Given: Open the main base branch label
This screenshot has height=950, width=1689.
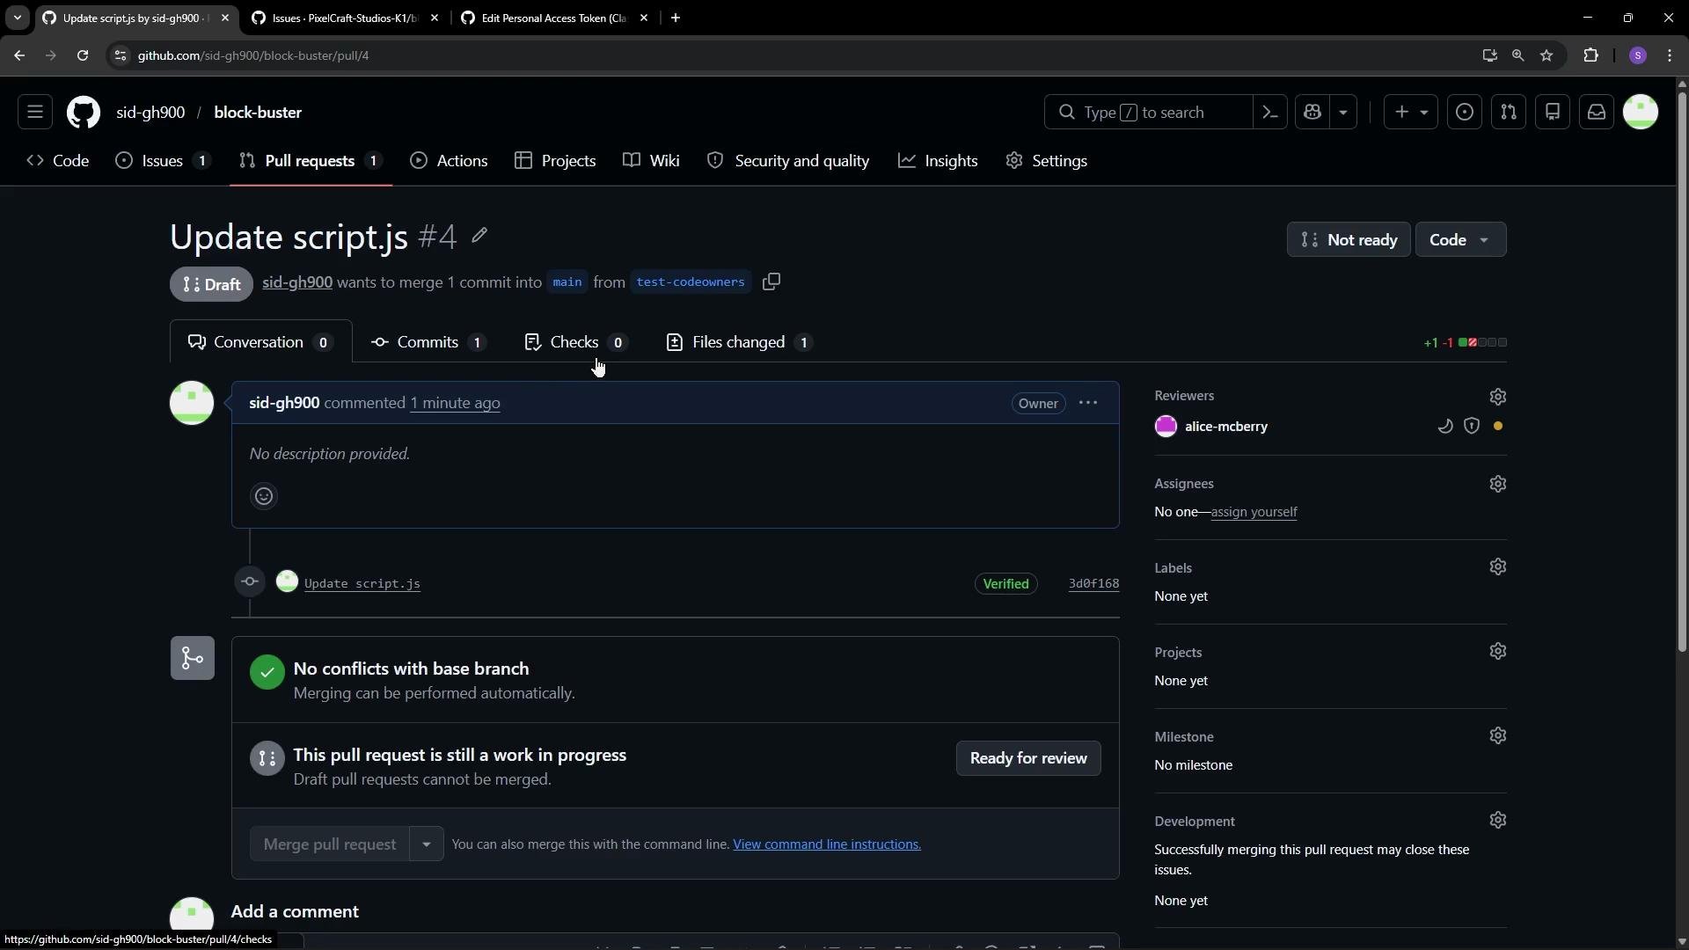Looking at the screenshot, I should [x=567, y=282].
